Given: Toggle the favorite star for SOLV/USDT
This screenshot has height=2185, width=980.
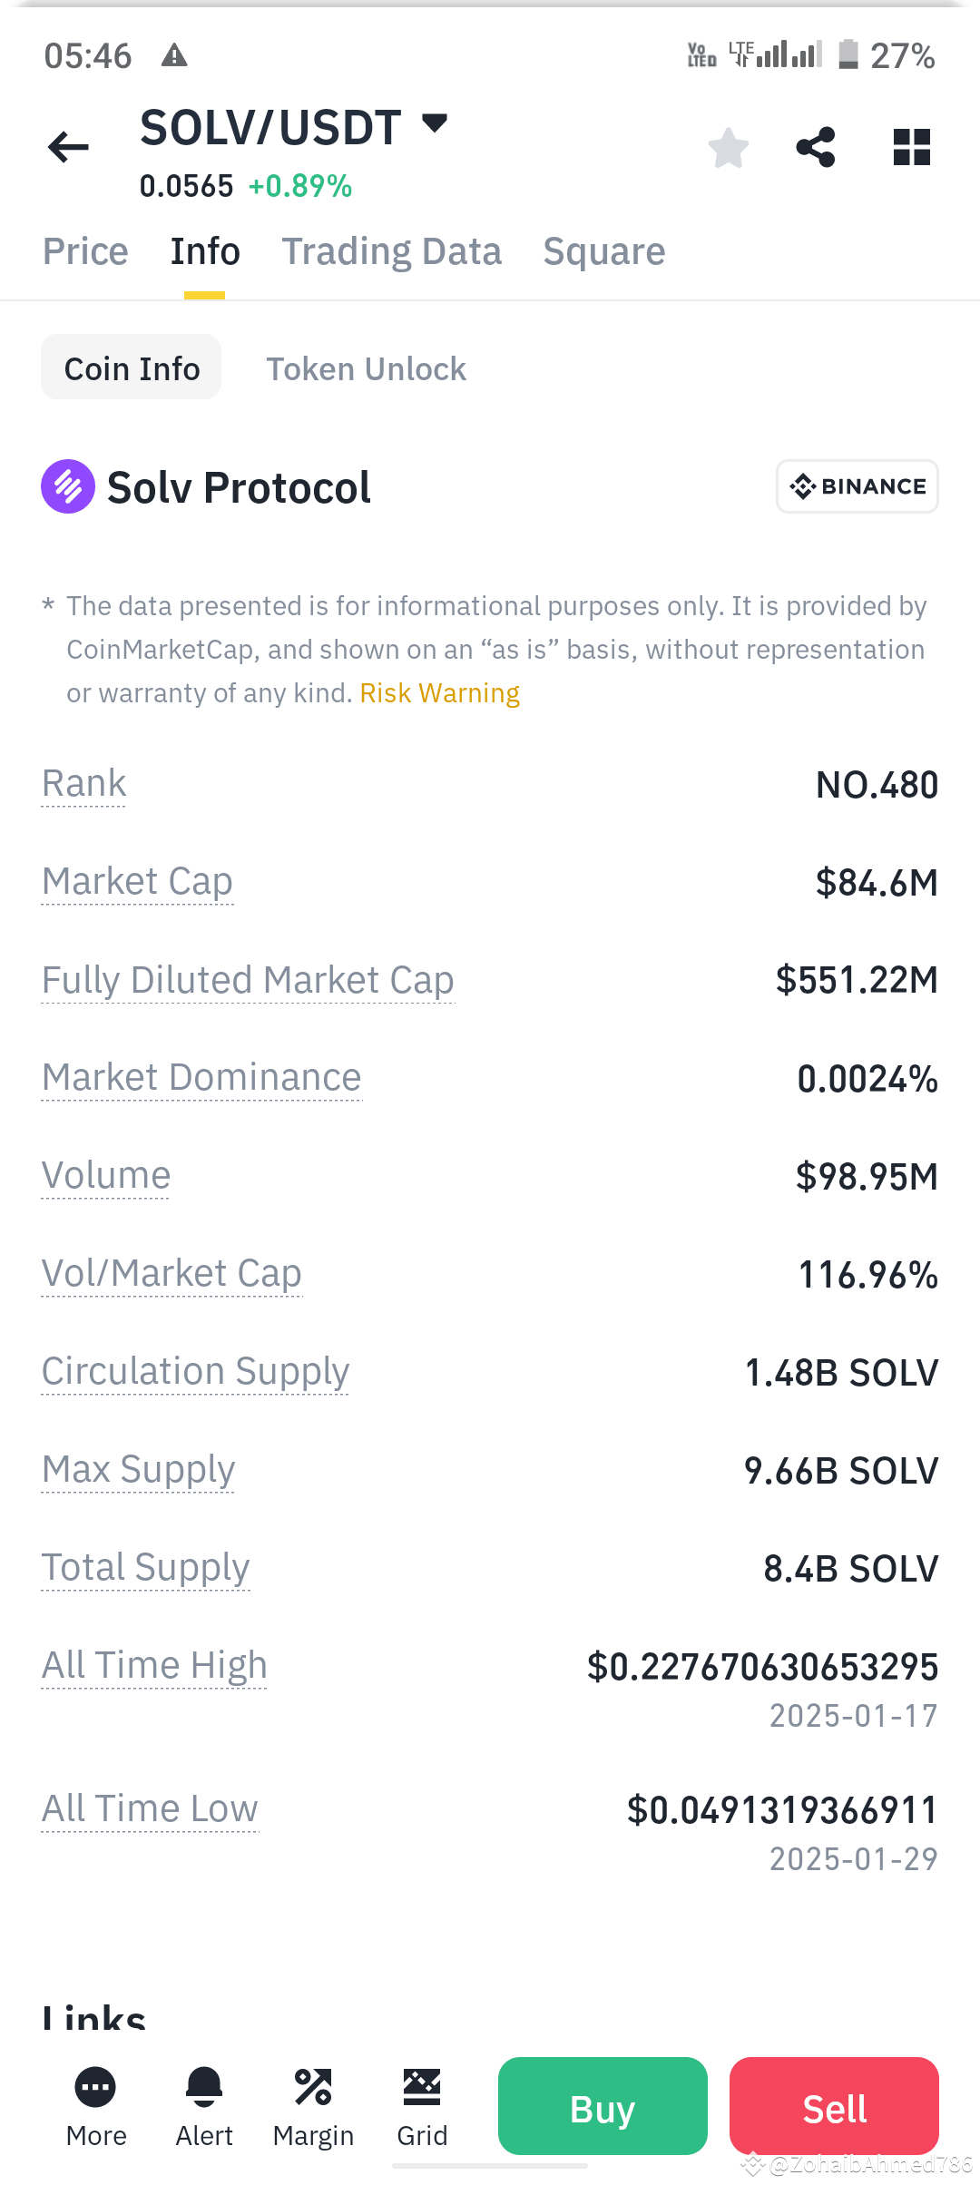Looking at the screenshot, I should pos(728,147).
